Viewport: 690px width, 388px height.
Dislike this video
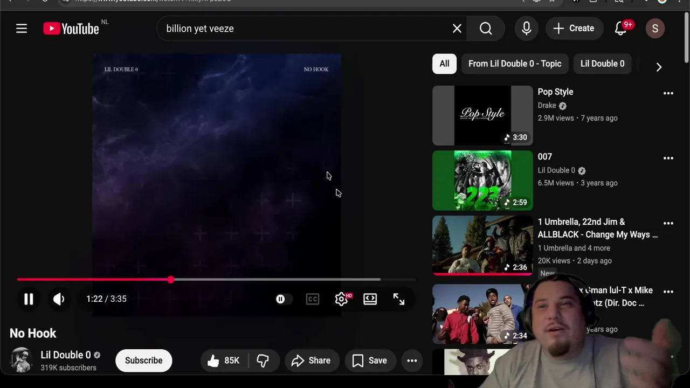click(263, 361)
